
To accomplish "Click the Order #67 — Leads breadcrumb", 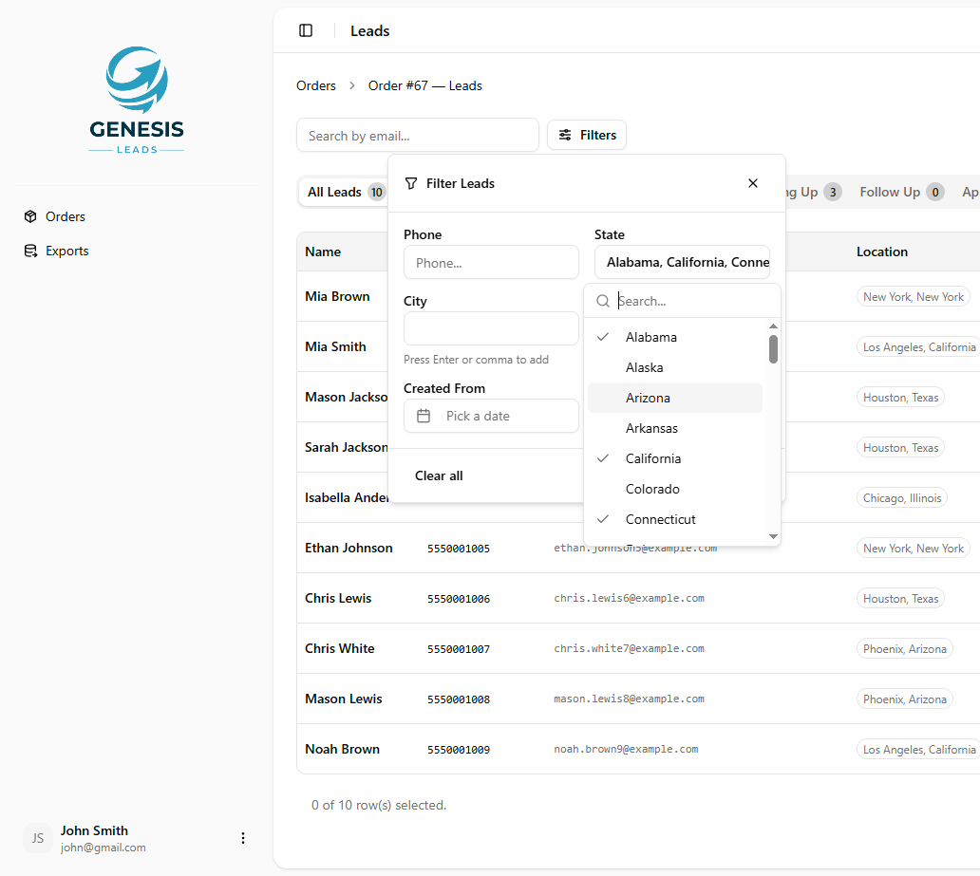I will tap(425, 85).
